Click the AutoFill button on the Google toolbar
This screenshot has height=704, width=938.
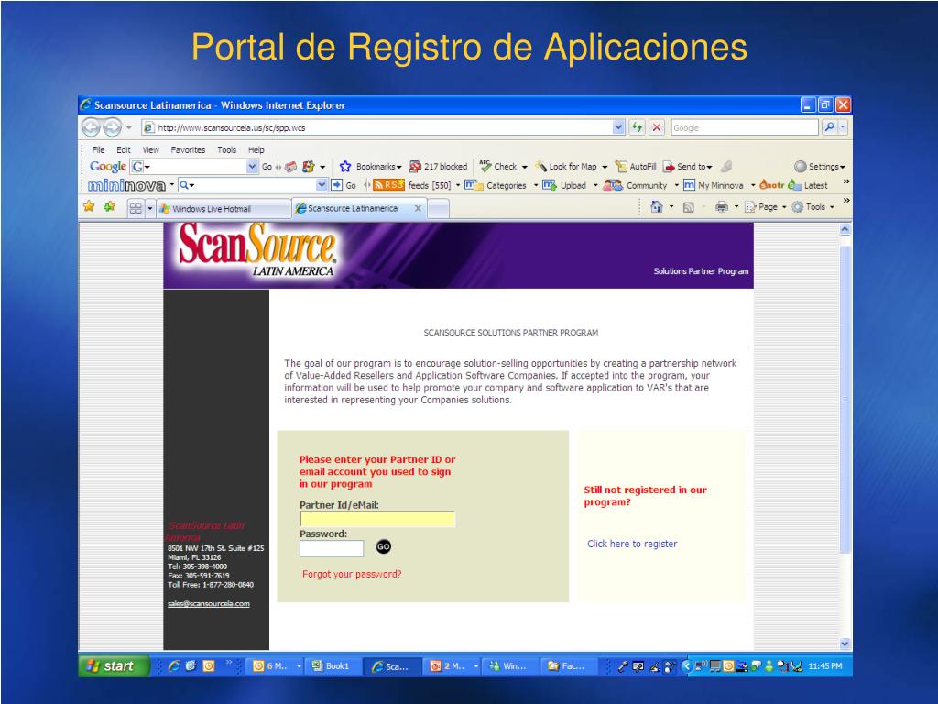pyautogui.click(x=636, y=167)
